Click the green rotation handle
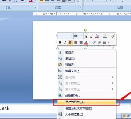The width and height of the screenshot is (131, 119). [85, 30]
